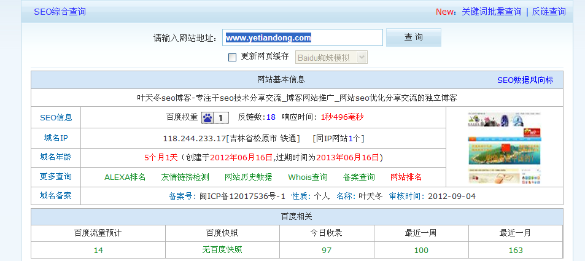The width and height of the screenshot is (585, 261).
Task: Open Whois查询 link
Action: 308,177
